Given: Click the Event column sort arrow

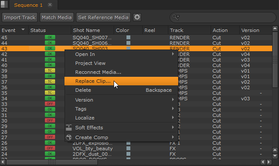Looking at the screenshot, I should pyautogui.click(x=23, y=29).
